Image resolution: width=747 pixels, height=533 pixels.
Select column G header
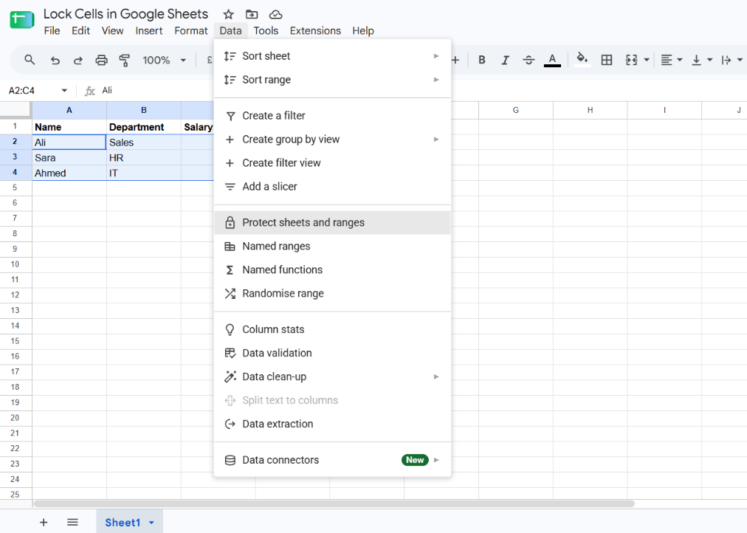point(515,110)
